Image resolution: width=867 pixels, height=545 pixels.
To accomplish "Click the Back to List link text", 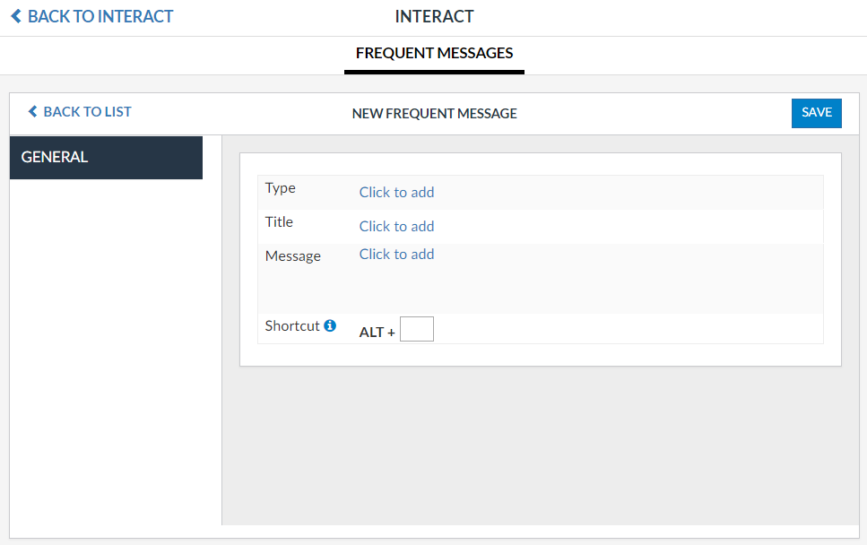I will [87, 112].
